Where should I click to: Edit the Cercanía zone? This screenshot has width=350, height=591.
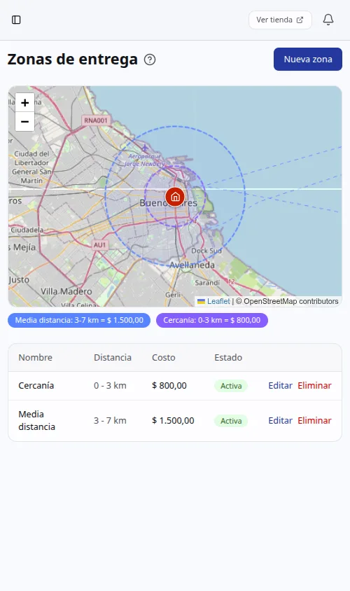280,386
